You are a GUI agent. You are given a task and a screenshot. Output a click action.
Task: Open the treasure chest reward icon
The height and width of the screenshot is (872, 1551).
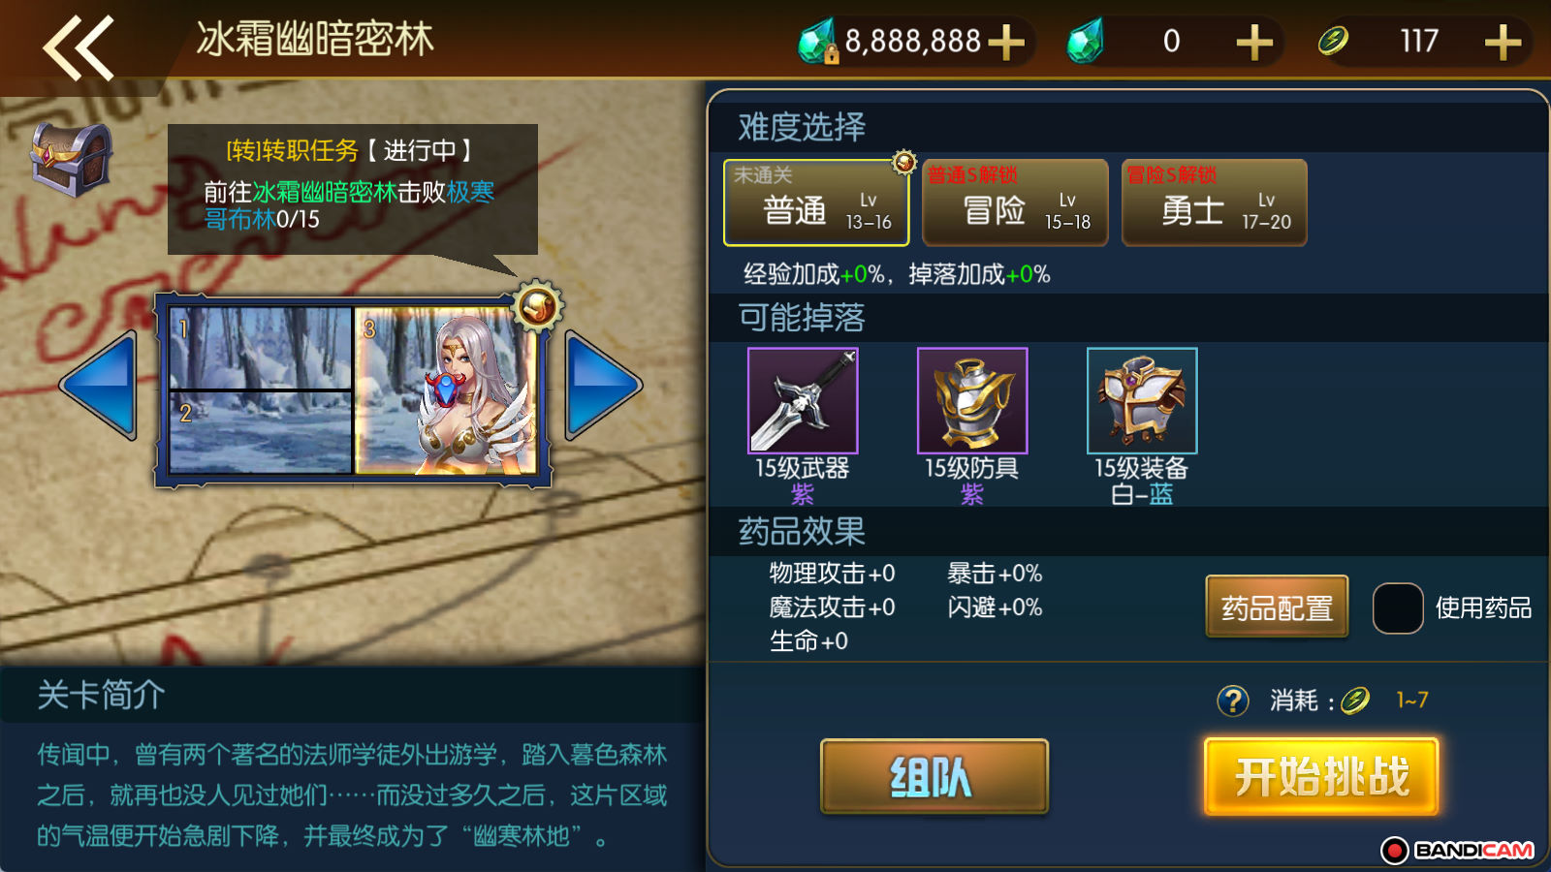click(72, 159)
